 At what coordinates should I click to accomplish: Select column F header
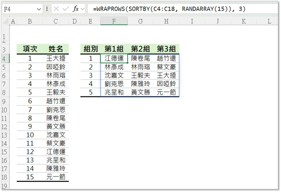click(114, 21)
